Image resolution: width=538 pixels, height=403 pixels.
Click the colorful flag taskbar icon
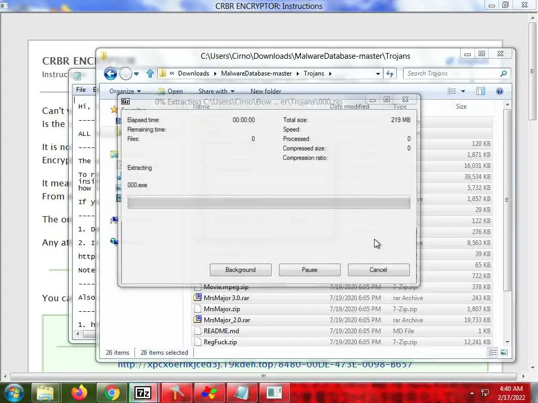209,393
